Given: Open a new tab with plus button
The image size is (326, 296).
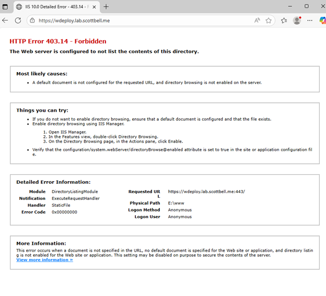Looking at the screenshot, I should click(x=106, y=7).
